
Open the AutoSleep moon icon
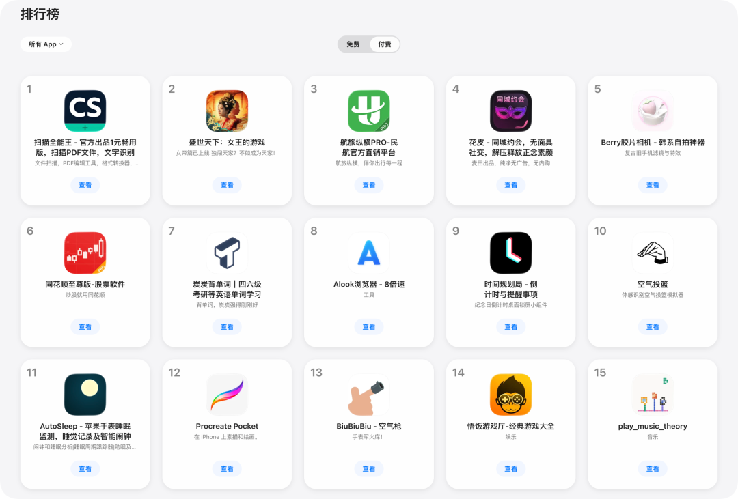[x=85, y=395]
